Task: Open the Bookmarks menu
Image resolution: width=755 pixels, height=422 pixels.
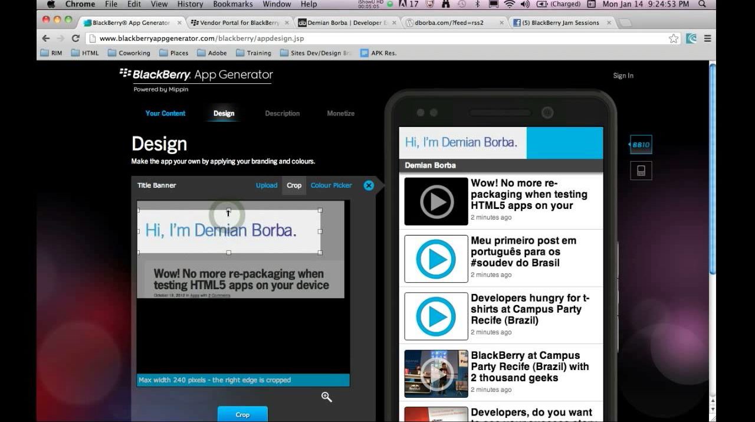Action: click(x=232, y=4)
